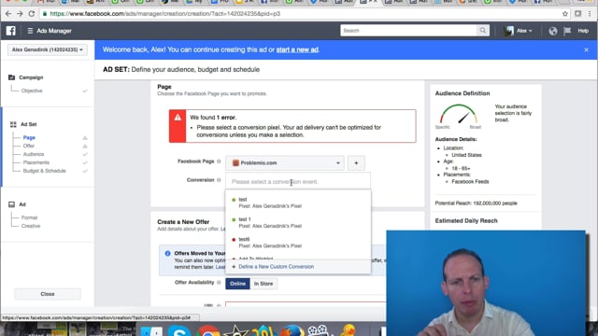Click the conversion event input field

pos(298,182)
